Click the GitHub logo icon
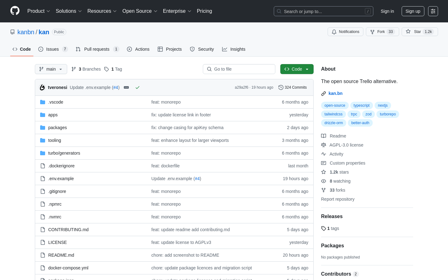Viewport: 448px width, 280px height. [x=15, y=11]
